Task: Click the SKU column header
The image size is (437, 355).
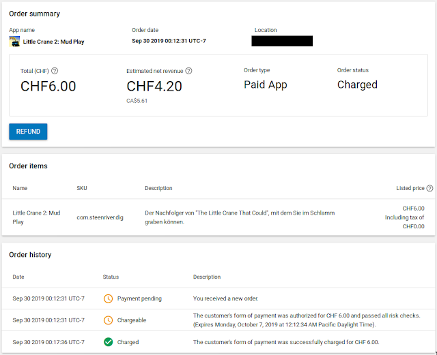Action: click(82, 188)
